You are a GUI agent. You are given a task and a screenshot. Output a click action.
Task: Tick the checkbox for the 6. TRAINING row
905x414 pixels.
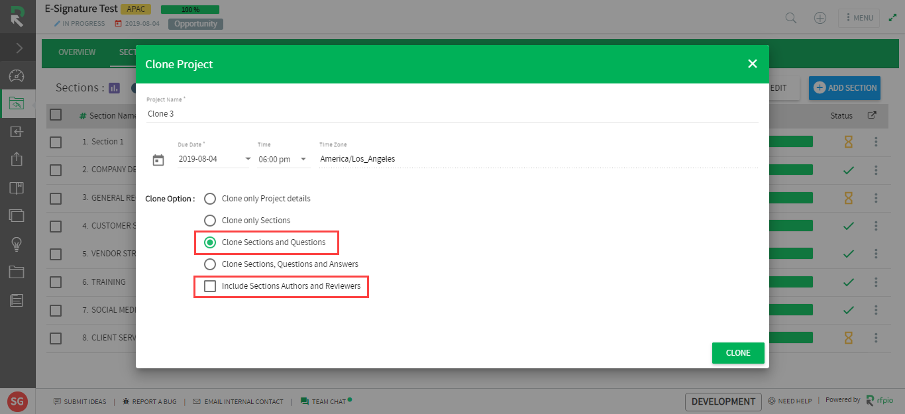click(56, 282)
